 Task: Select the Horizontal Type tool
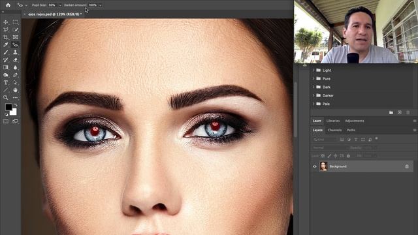coord(6,83)
